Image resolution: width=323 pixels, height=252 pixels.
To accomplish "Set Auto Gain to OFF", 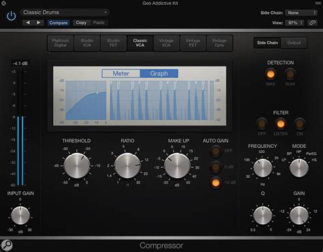I will click(215, 151).
